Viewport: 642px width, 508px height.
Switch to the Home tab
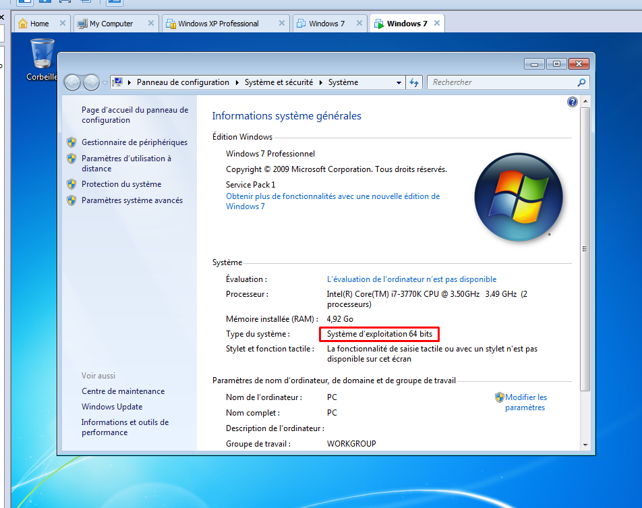click(x=39, y=24)
